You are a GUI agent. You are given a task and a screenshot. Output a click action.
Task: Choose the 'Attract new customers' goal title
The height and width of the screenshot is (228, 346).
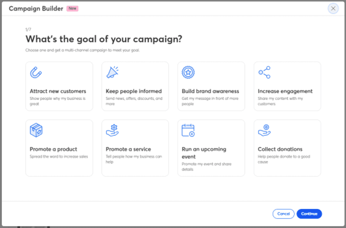click(58, 91)
